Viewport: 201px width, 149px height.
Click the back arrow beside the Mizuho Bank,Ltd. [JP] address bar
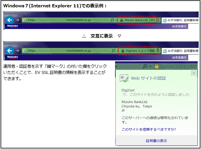click(10, 20)
